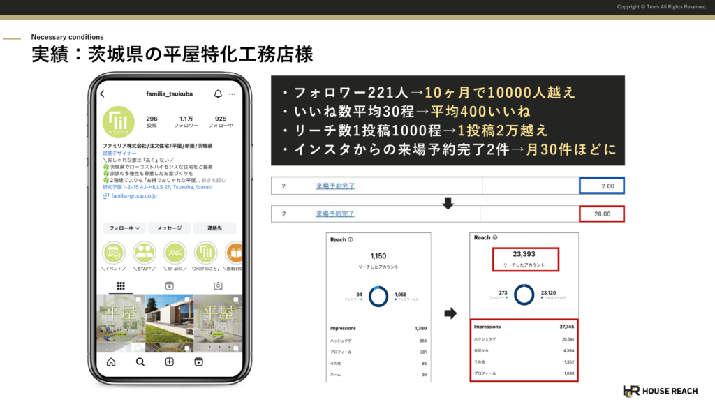Image resolution: width=715 pixels, height=402 pixels.
Task: Open the STAFF story highlight
Action: 144,253
